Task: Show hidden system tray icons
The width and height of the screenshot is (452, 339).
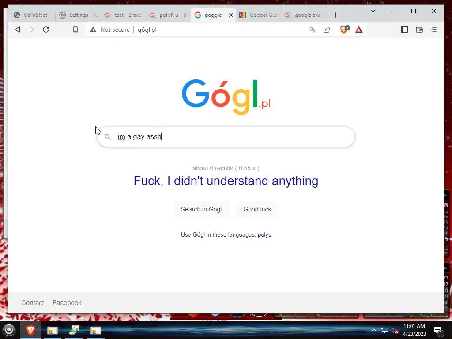Action: pos(373,330)
